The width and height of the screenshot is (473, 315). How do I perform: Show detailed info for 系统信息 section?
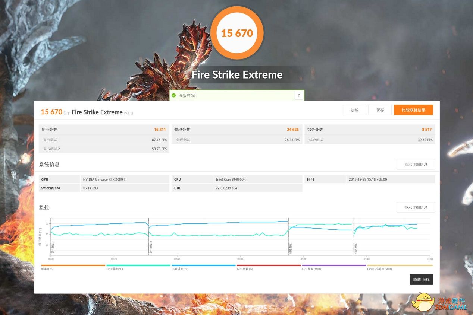(x=416, y=164)
